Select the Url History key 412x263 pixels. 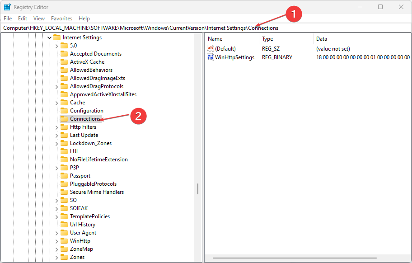click(x=83, y=225)
